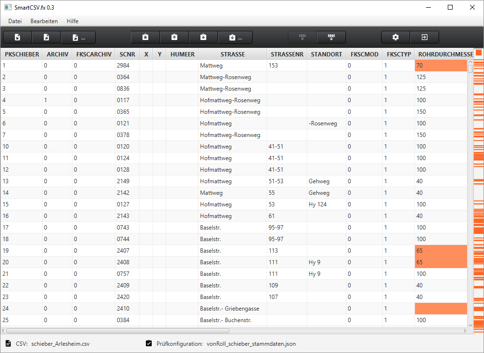The image size is (484, 353).
Task: Save validation config with clipboard down-arrow icon
Action: (x=203, y=37)
